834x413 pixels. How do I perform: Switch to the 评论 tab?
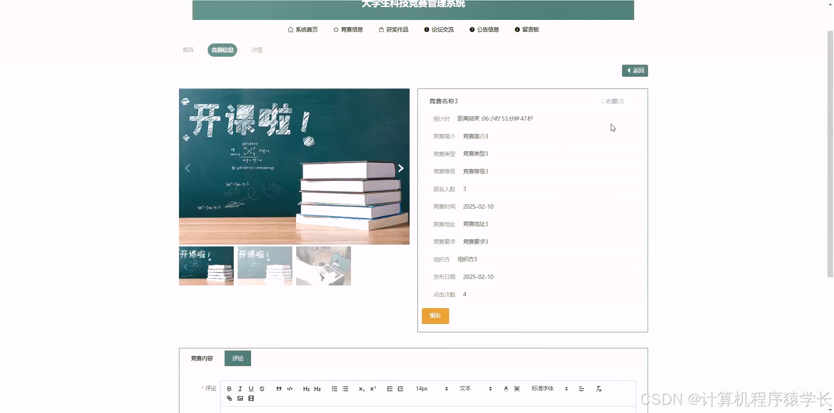237,358
